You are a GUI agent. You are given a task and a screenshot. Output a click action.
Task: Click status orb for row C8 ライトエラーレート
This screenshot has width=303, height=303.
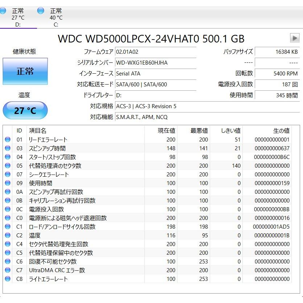tap(8, 279)
